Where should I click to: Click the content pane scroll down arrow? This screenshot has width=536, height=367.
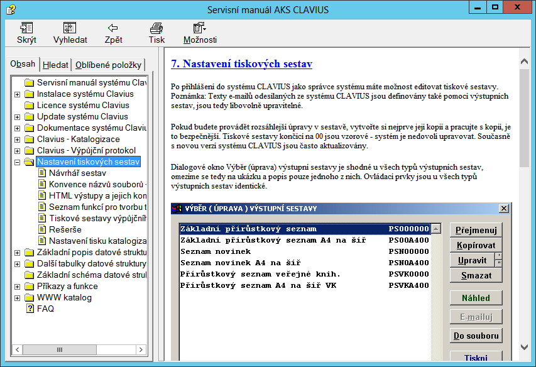click(524, 347)
